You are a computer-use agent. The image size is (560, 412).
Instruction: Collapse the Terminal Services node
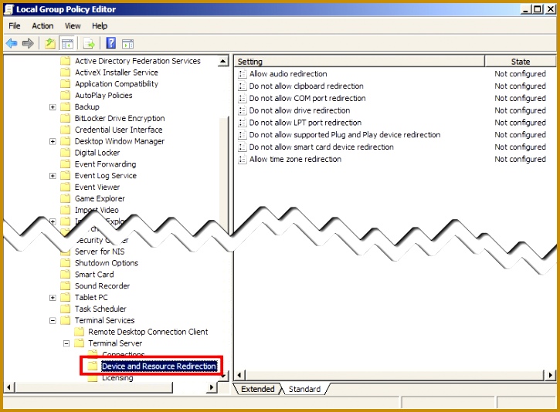tap(53, 321)
